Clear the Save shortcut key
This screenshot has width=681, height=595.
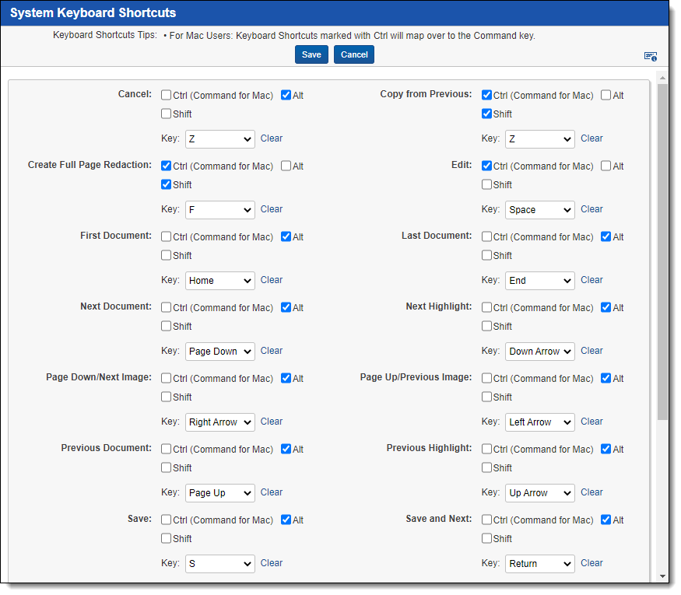coord(271,563)
